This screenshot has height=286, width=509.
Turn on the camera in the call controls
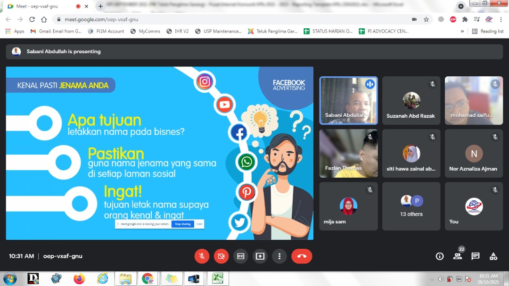[x=222, y=256]
